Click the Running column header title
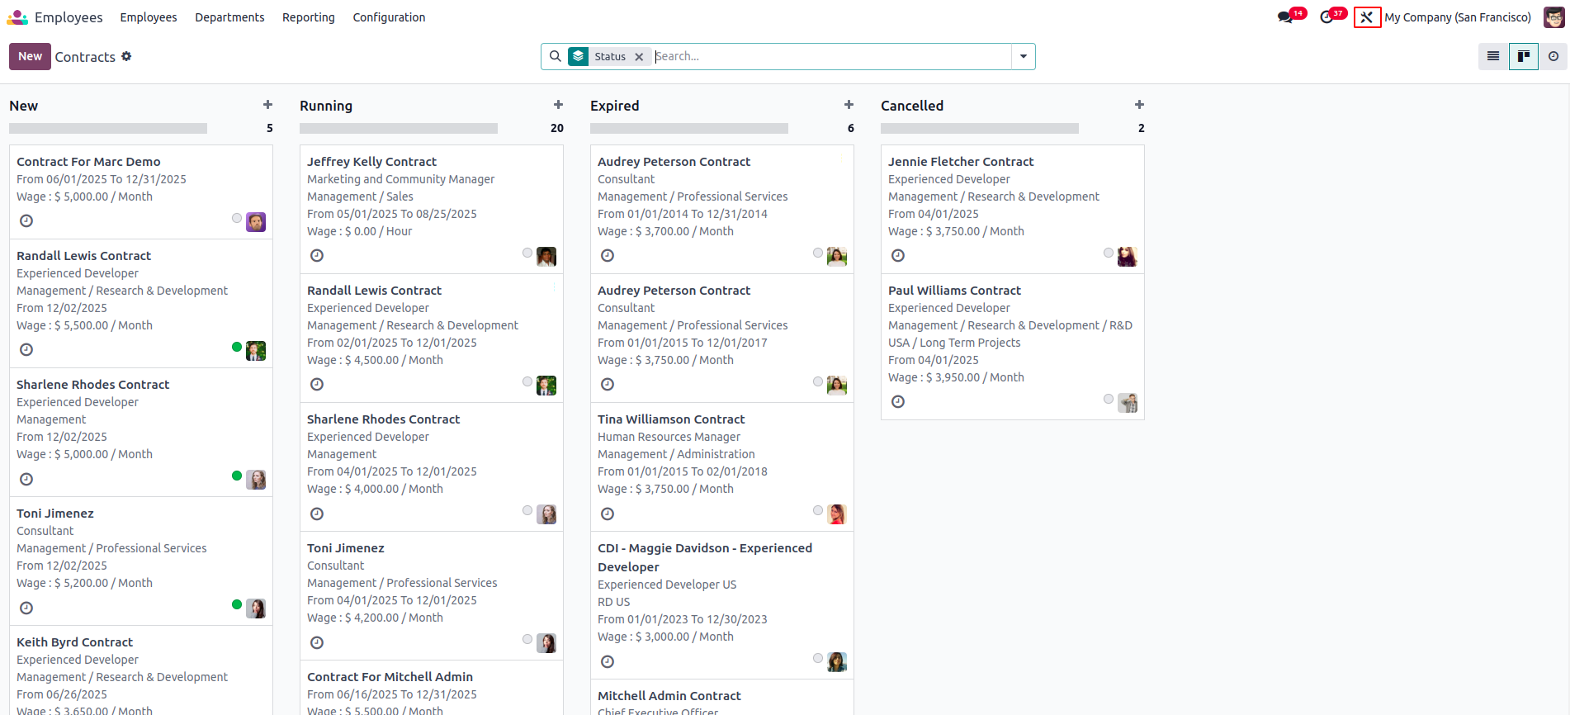 [x=326, y=106]
